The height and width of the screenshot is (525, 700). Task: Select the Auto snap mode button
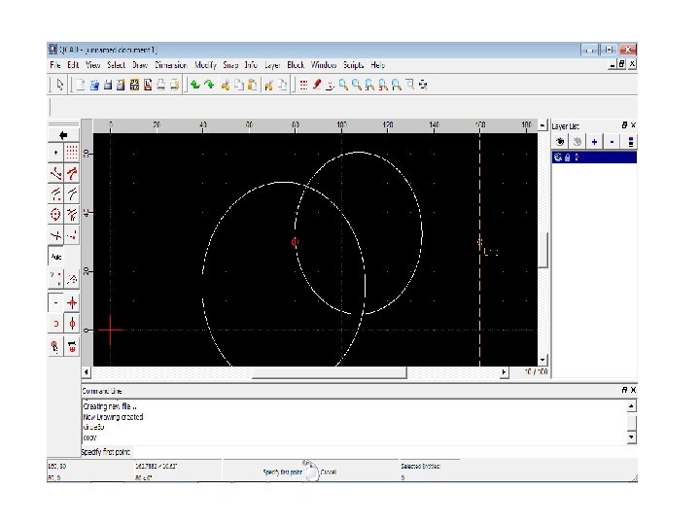point(55,258)
